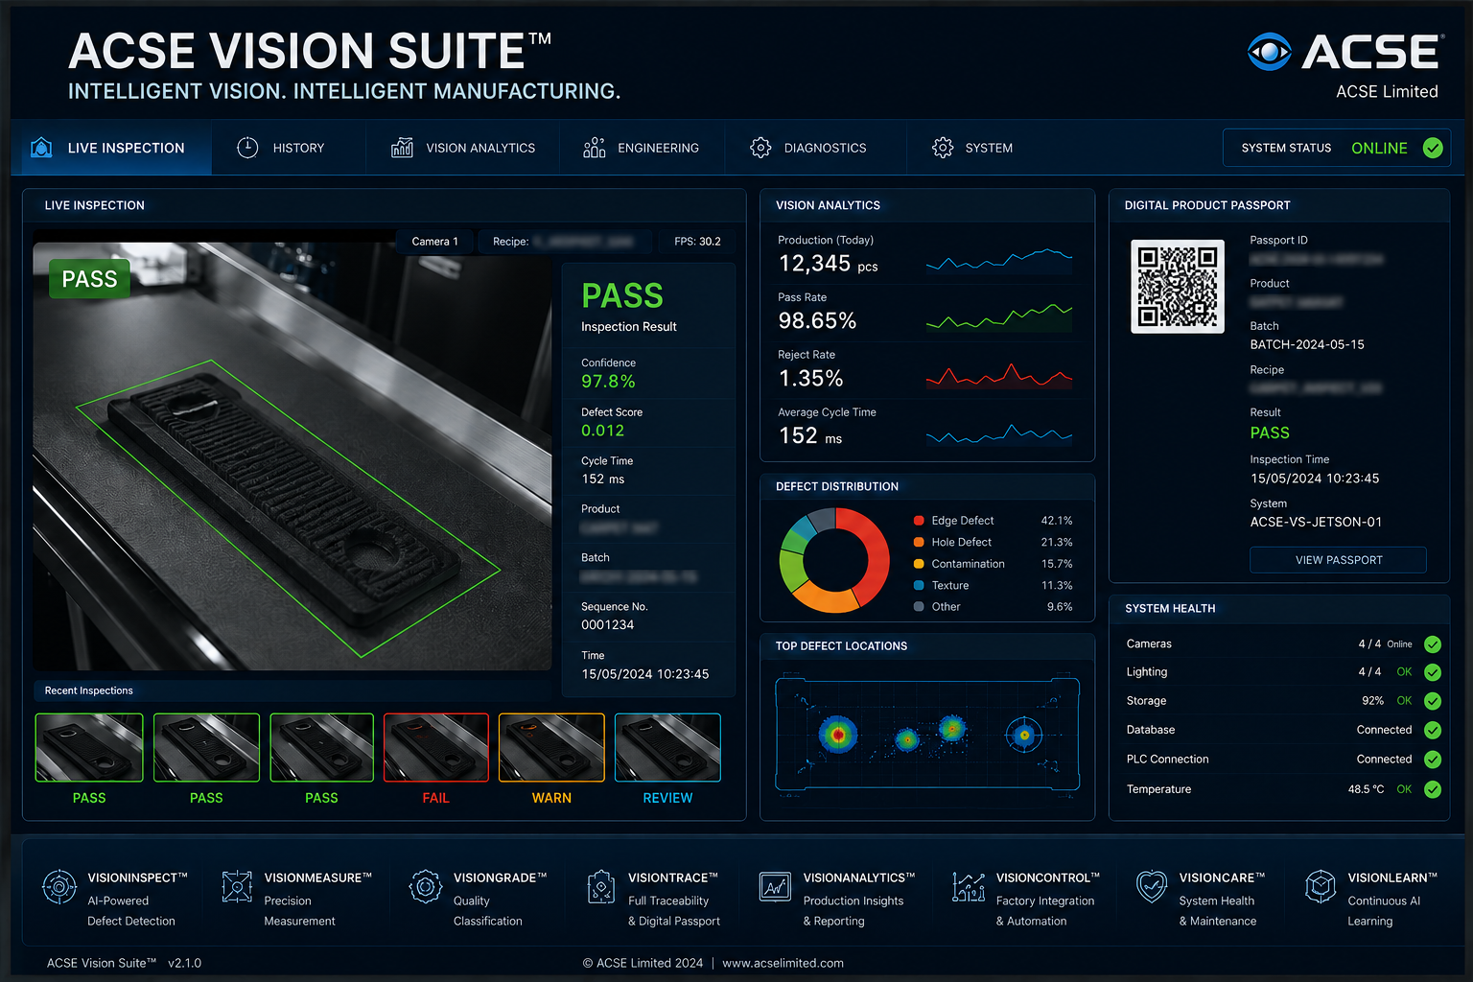Screen dimensions: 1473x982
Task: Click the passport QR code
Action: (x=1178, y=287)
